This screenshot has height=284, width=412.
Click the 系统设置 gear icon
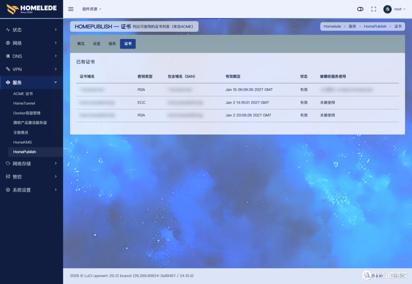pos(8,190)
